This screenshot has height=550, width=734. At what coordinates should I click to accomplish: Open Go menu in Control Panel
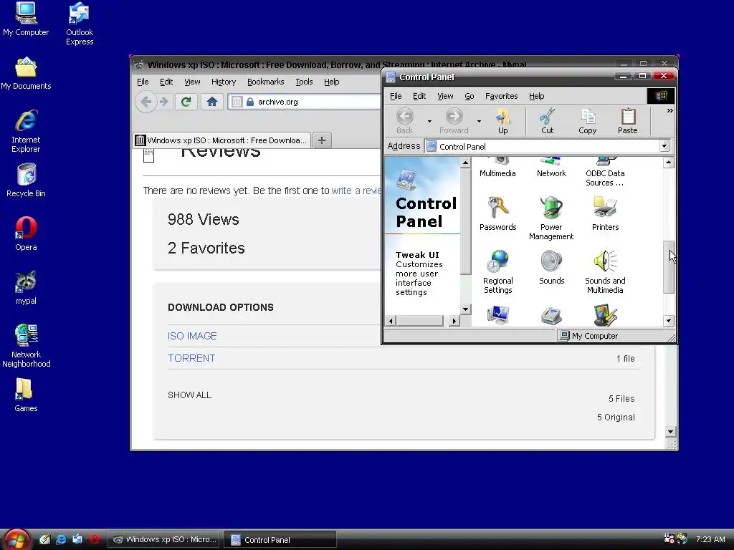[469, 96]
